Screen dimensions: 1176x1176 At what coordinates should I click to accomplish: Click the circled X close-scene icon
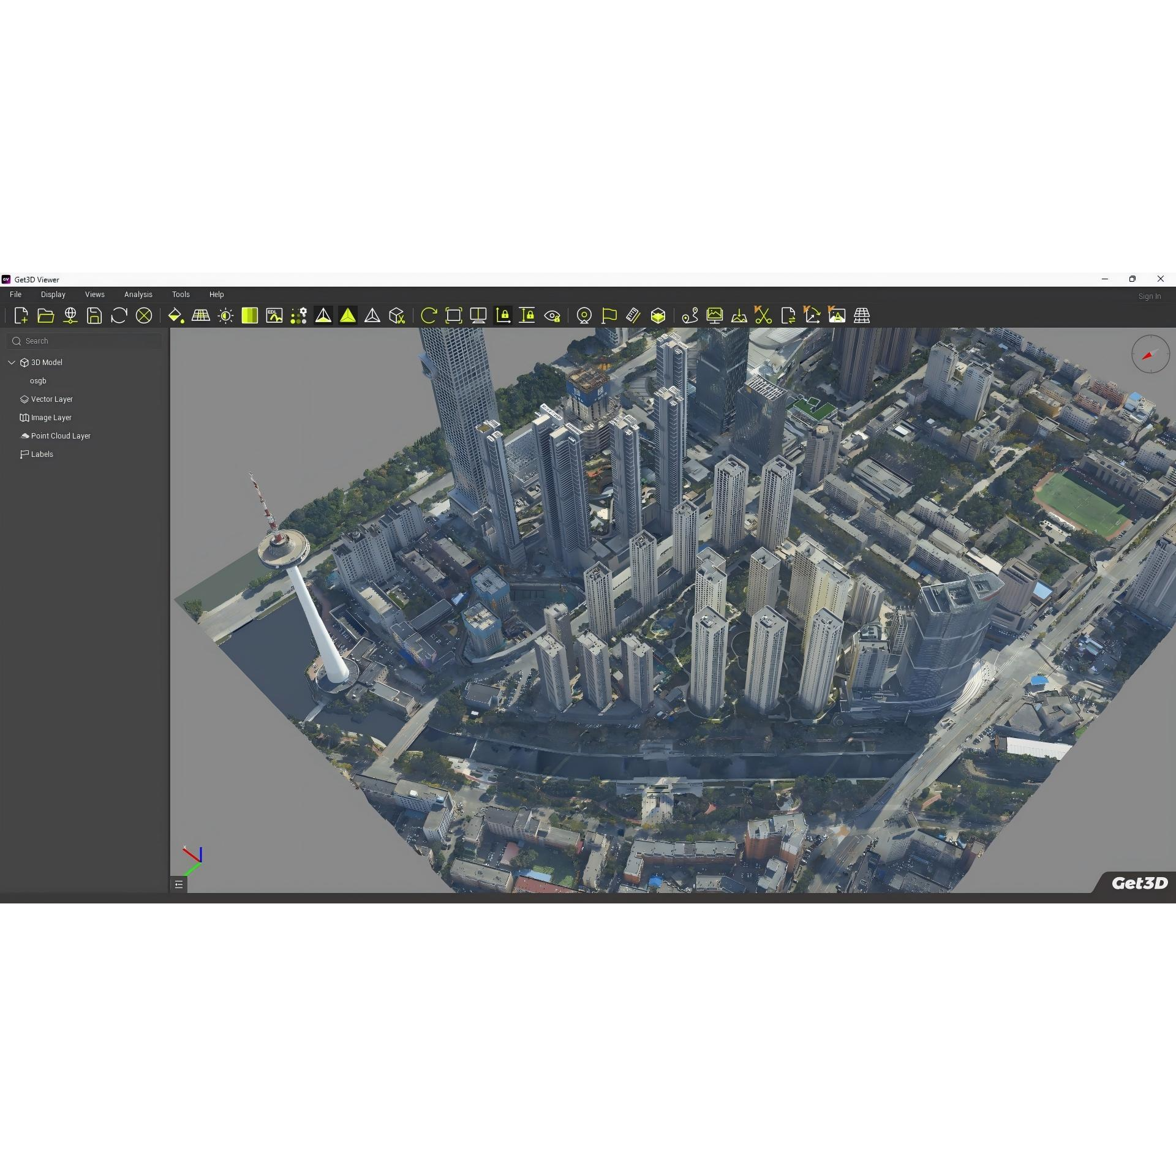point(143,315)
